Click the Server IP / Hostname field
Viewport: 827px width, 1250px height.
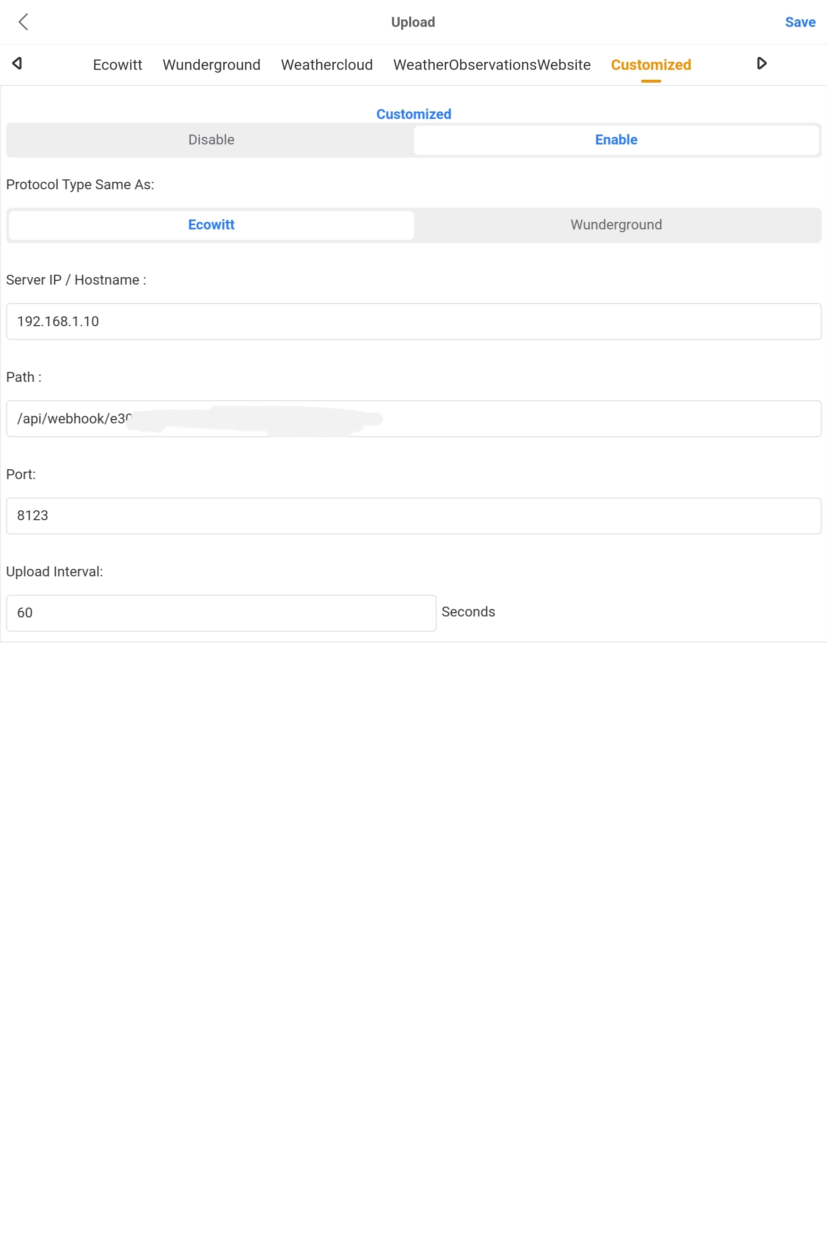click(x=413, y=321)
